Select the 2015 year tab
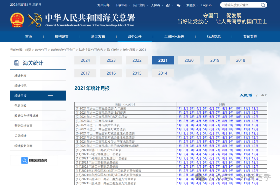Viewport: 280px width, 189px height. (x=137, y=73)
